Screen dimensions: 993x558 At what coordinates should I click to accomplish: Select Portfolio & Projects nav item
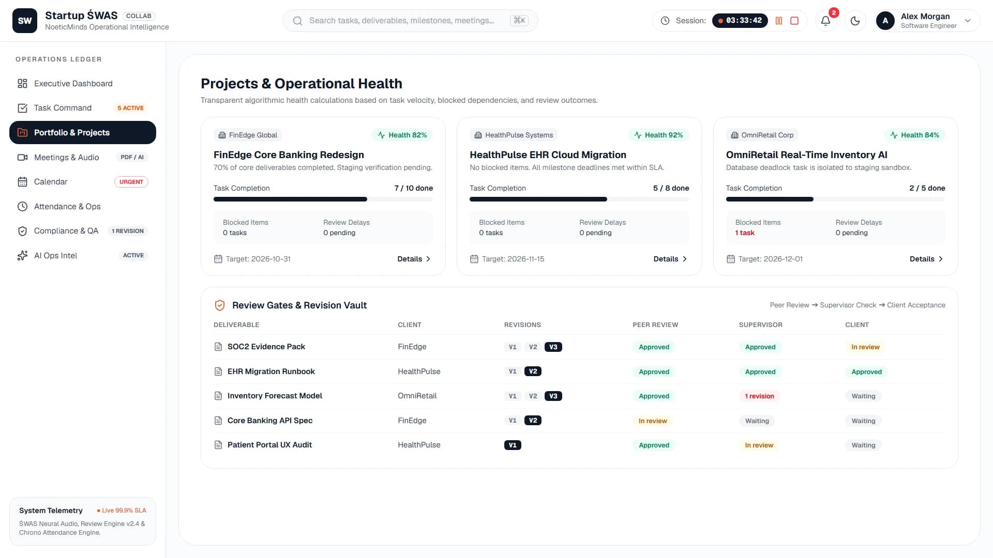point(83,133)
